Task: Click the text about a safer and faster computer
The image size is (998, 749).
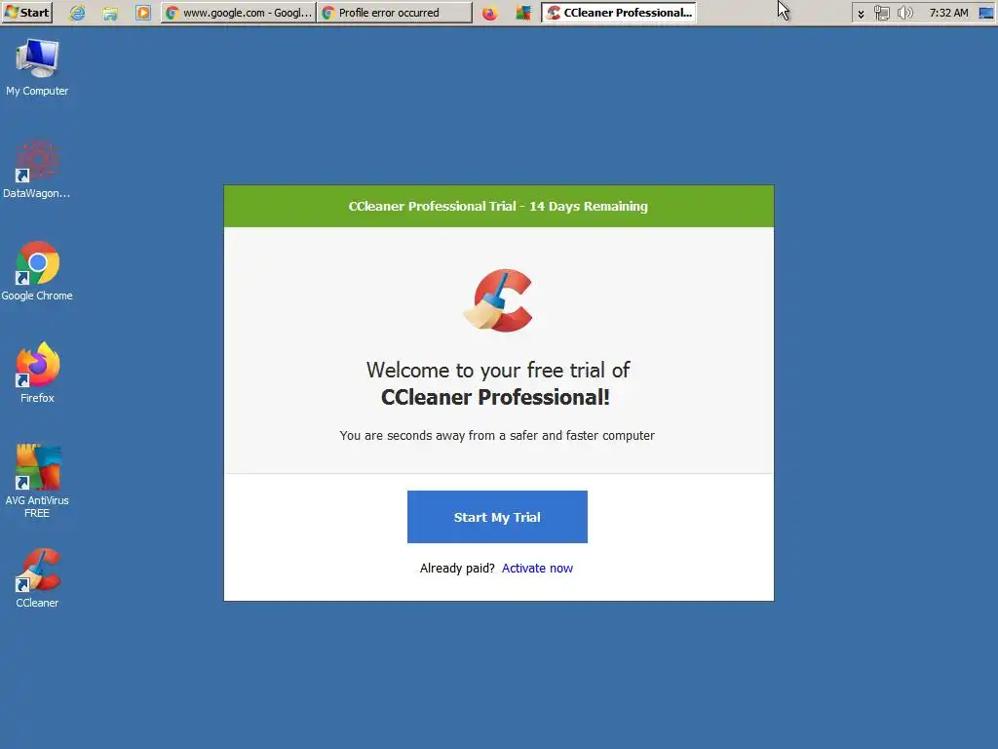Action: coord(497,436)
